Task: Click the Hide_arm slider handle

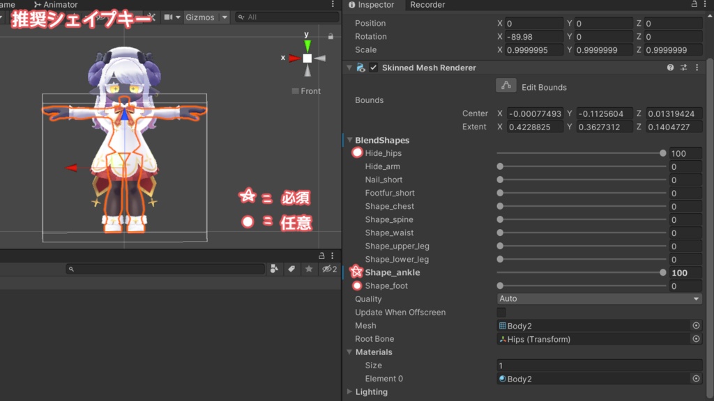Action: (x=500, y=166)
